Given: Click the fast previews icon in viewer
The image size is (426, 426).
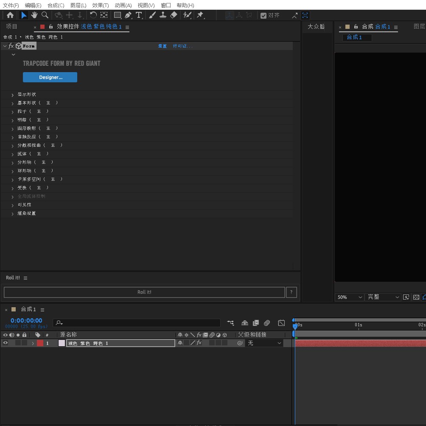Looking at the screenshot, I should pos(406,297).
